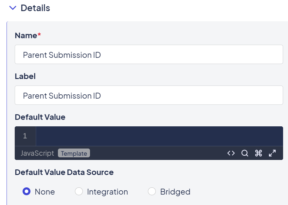Choose the Bridged data source option
The image size is (288, 205).
click(152, 192)
